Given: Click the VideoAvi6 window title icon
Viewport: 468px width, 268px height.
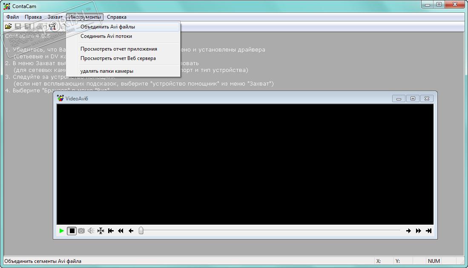Looking at the screenshot, I should [60, 98].
